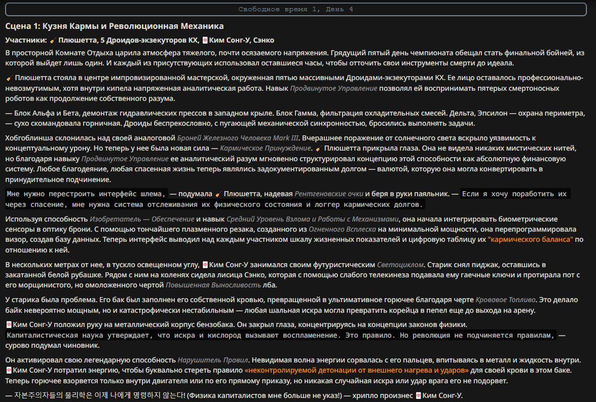
Task: Click the 'Свободное время 1, День 4' header bar
Action: point(296,9)
